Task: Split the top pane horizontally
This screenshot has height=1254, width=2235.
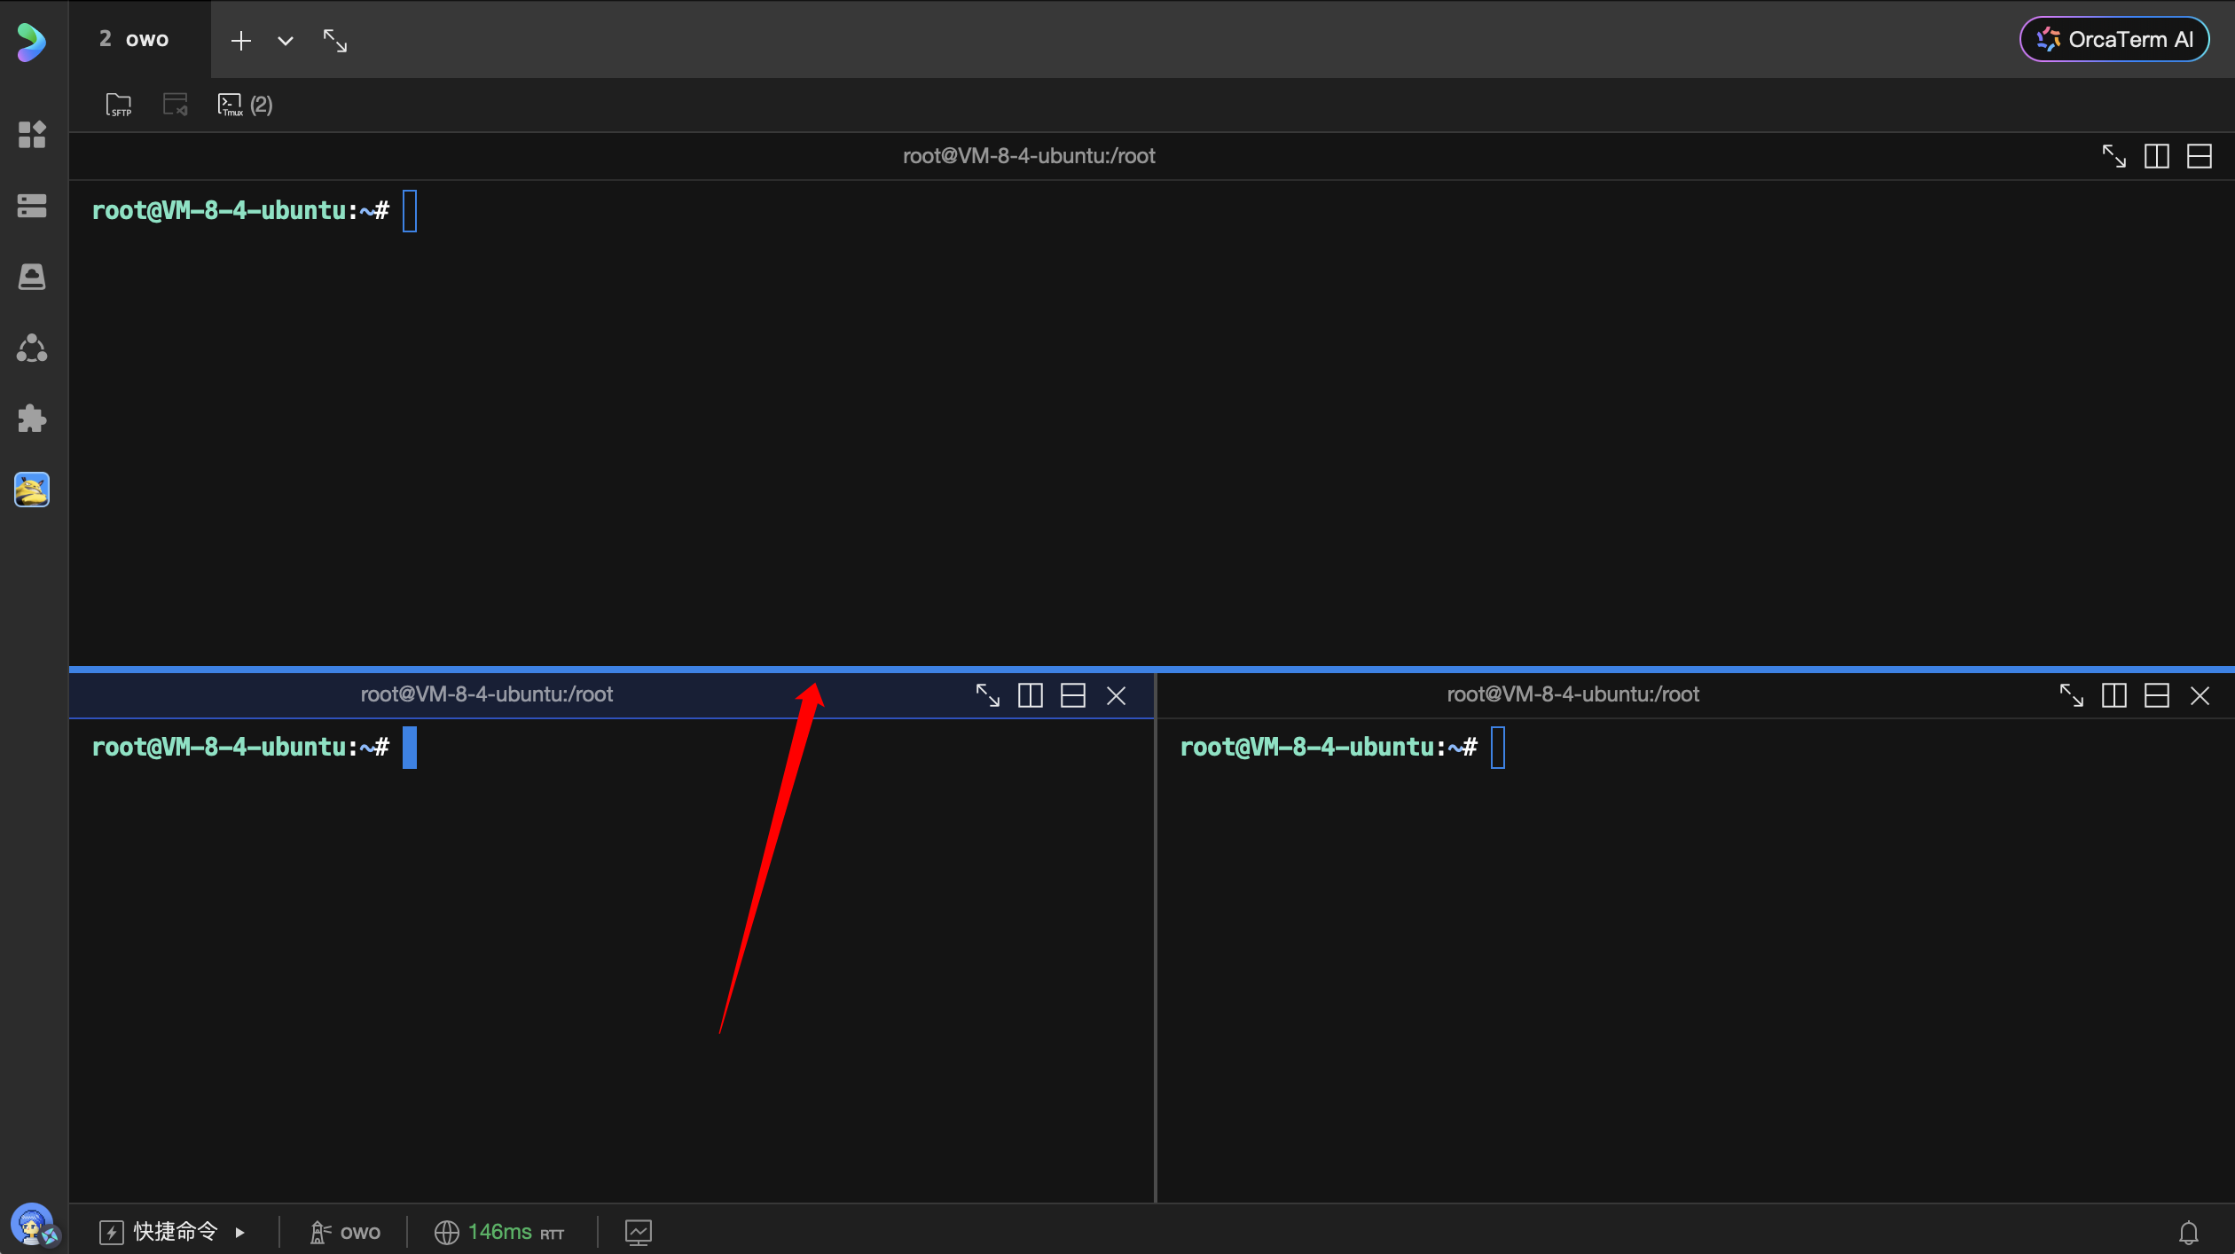Action: [2199, 156]
